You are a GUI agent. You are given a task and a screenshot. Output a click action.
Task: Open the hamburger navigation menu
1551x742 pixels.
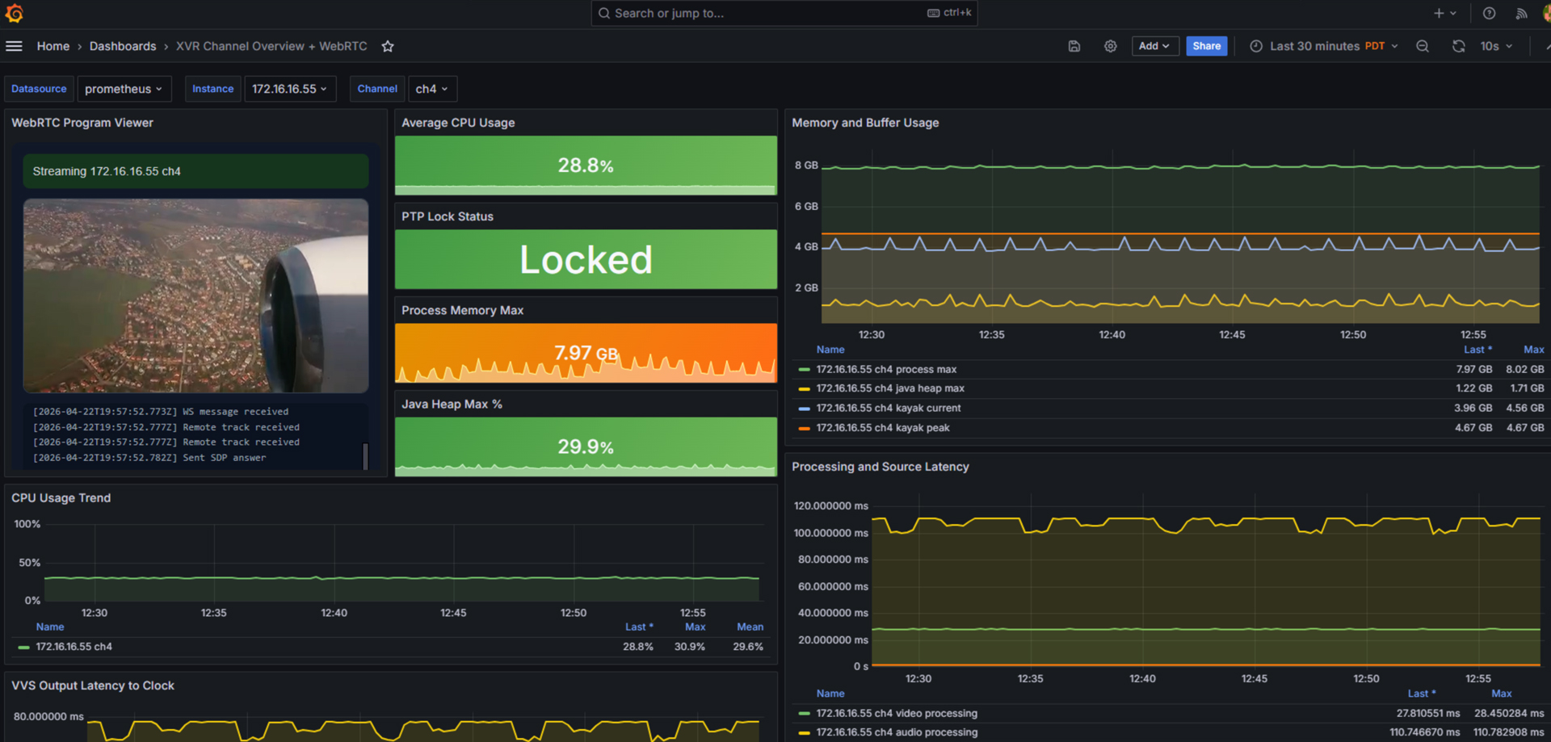pos(14,46)
